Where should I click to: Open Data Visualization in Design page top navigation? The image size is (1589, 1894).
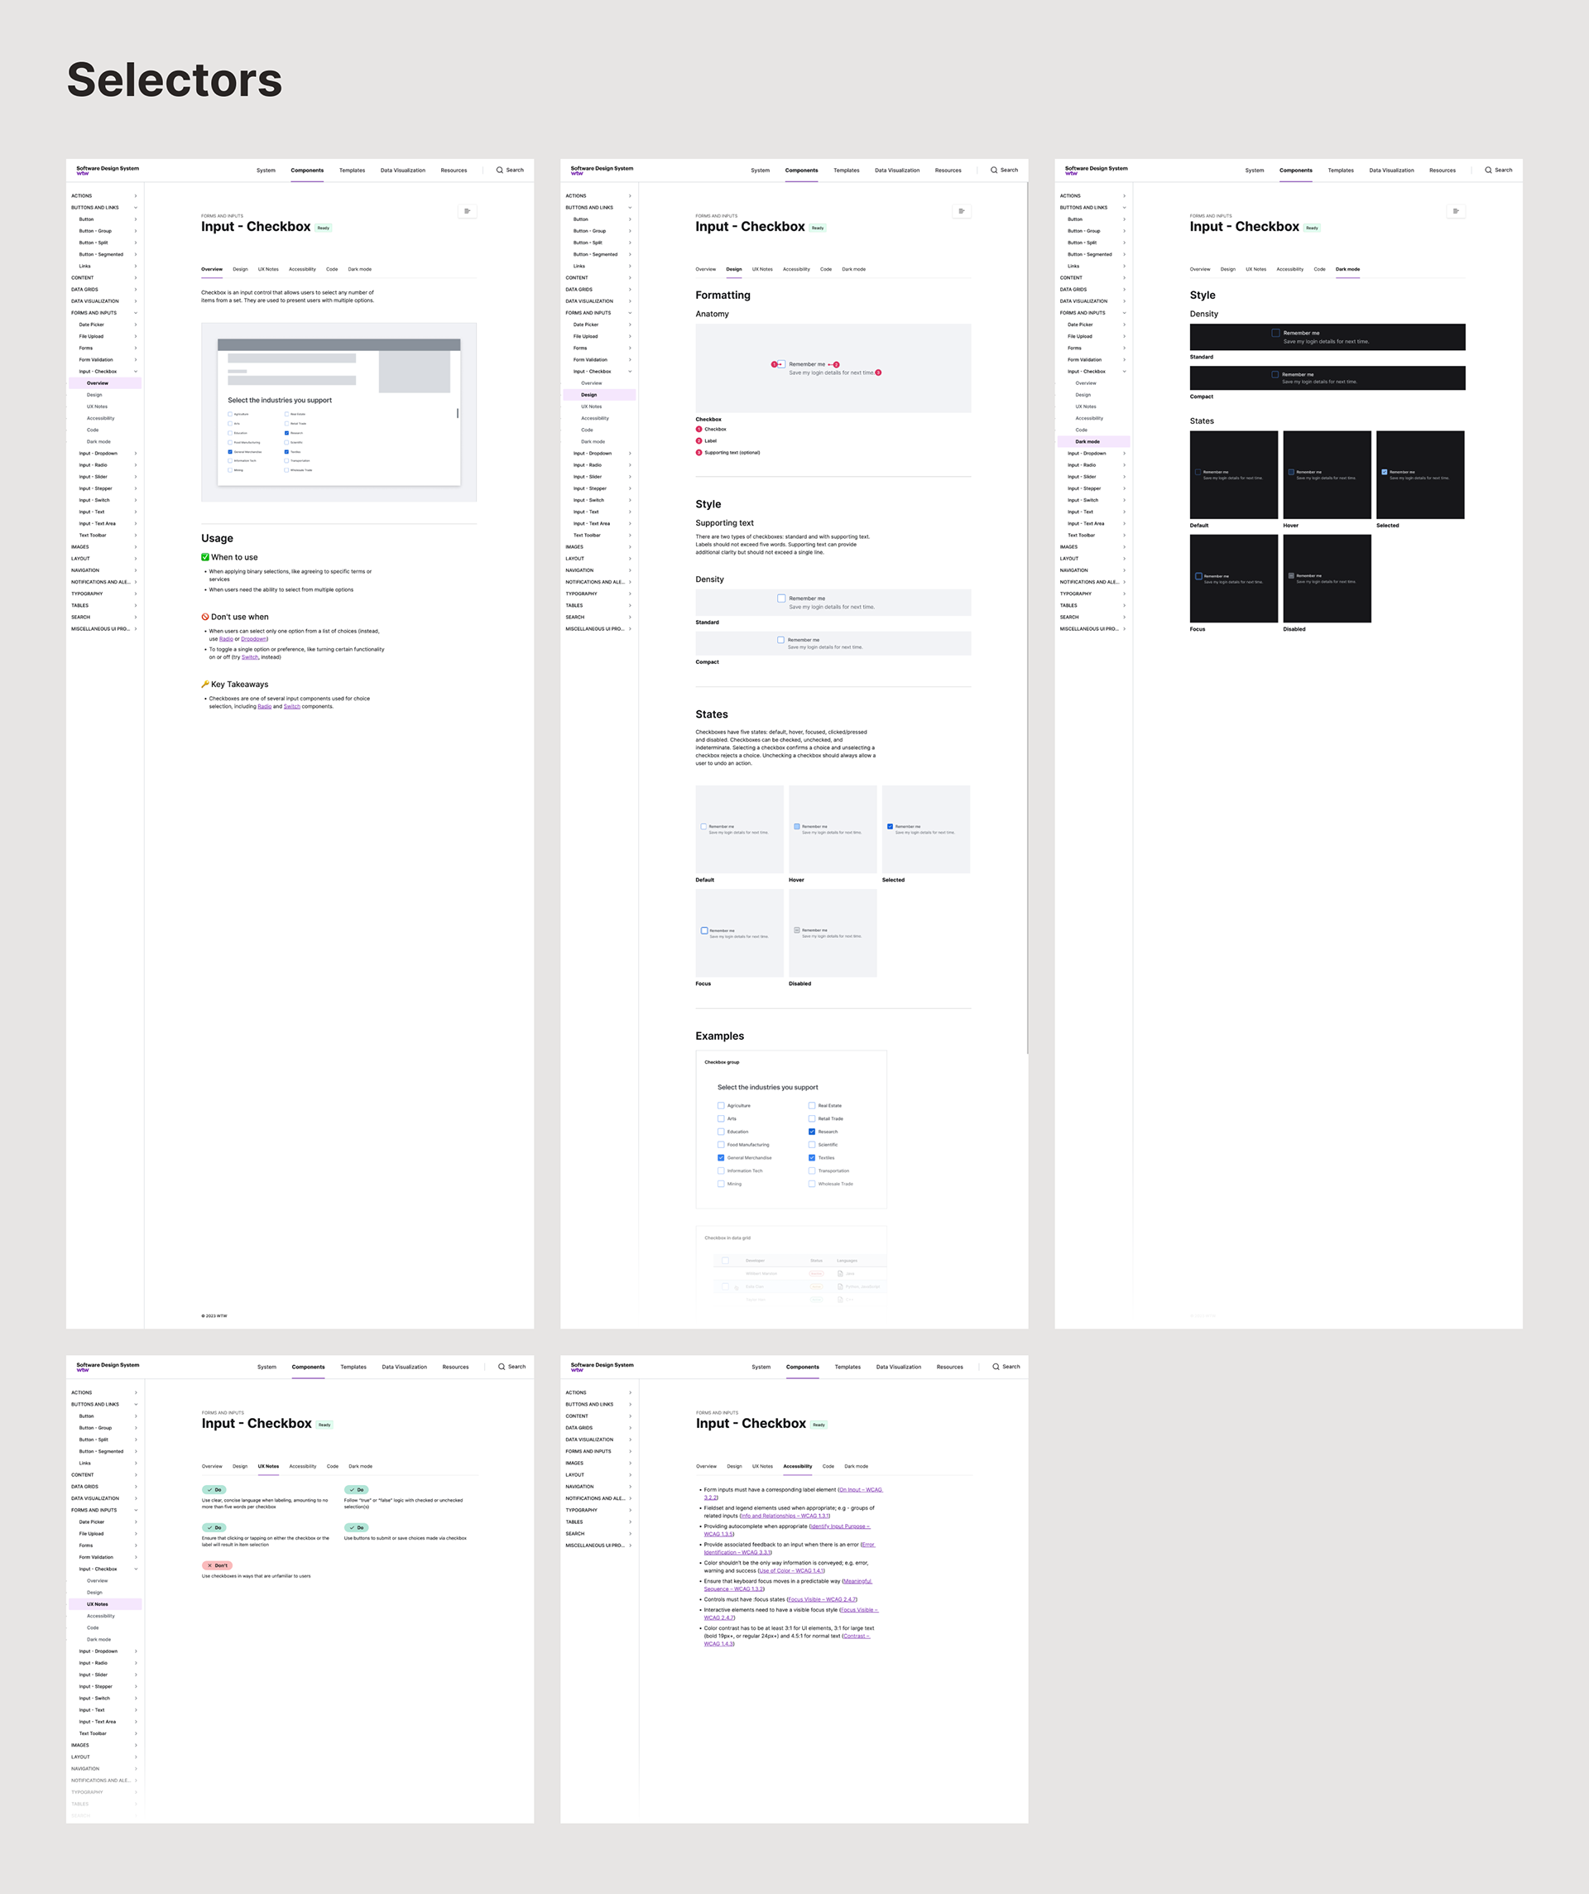[897, 171]
